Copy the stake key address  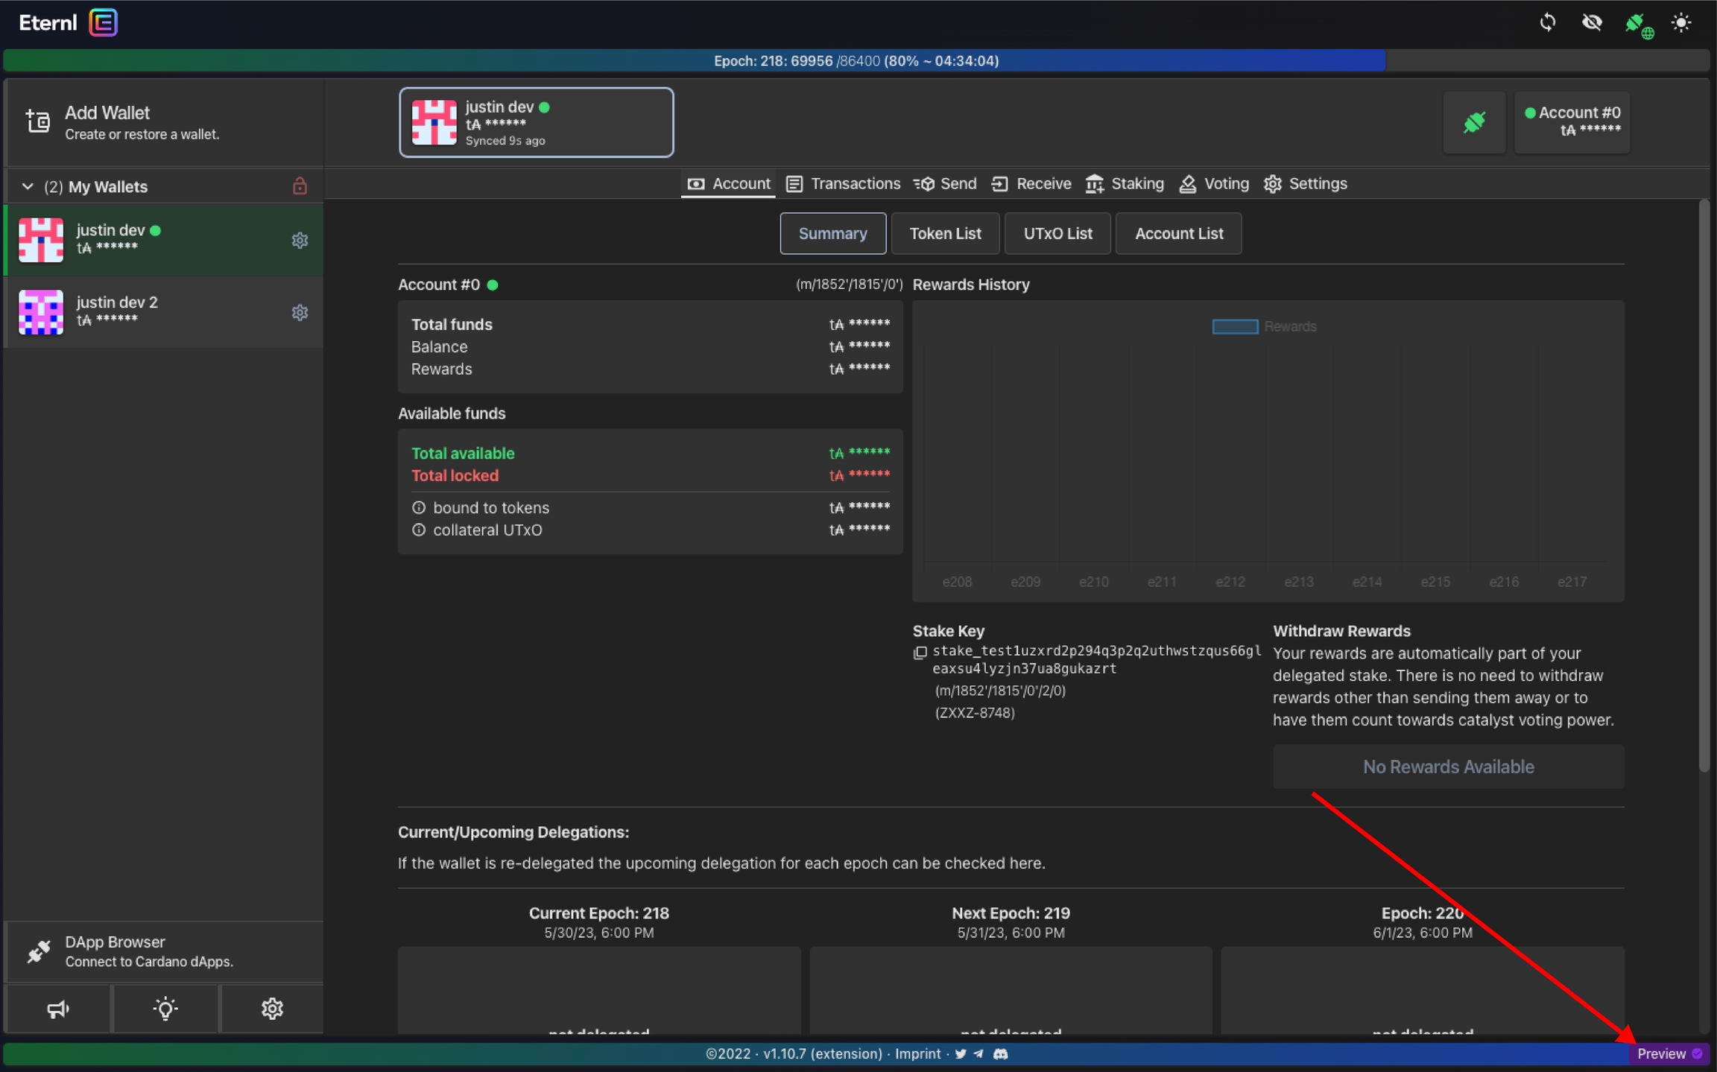920,653
